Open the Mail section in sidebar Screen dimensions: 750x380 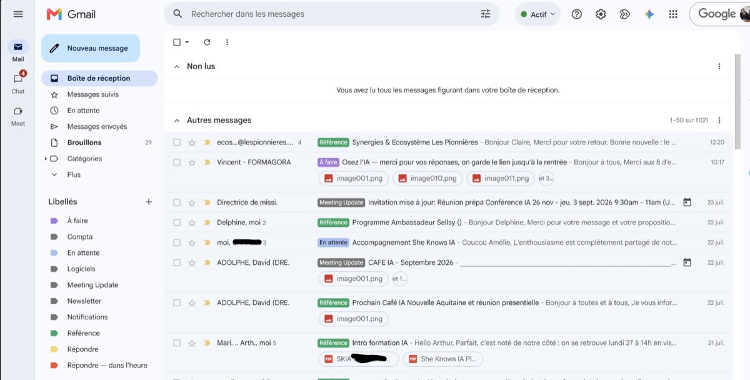click(18, 51)
